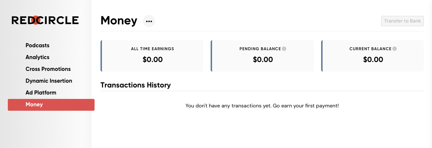Open the three-dot menu beside Money
The width and height of the screenshot is (432, 148).
(149, 21)
